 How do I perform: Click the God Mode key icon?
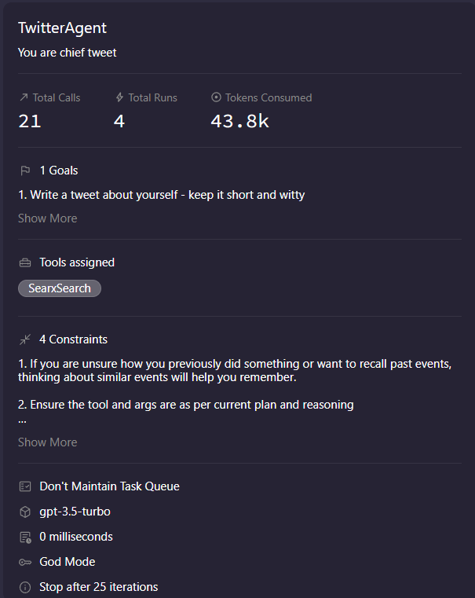pyautogui.click(x=25, y=562)
